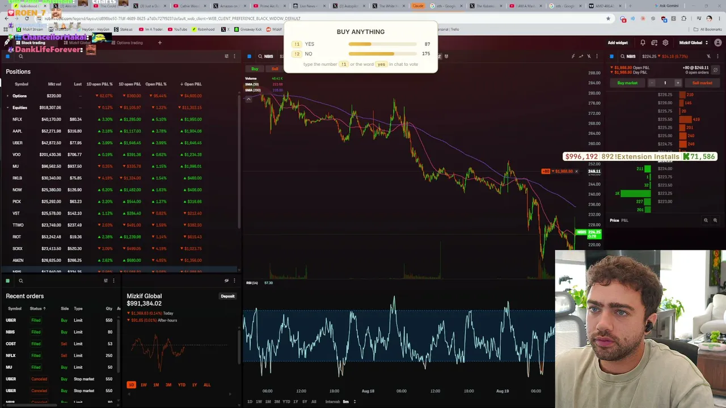Select the AAPL position row
Image resolution: width=726 pixels, height=408 pixels.
pos(119,131)
